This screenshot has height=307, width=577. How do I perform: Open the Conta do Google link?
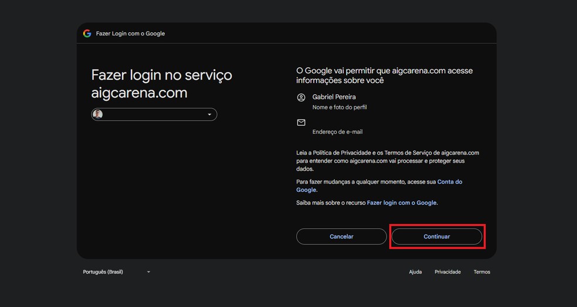[x=450, y=182]
